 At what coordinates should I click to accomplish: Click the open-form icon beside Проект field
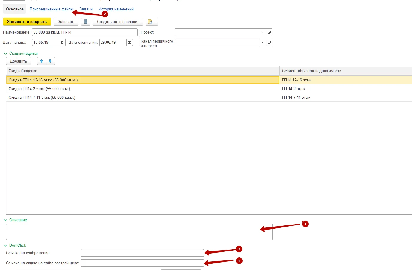point(269,32)
